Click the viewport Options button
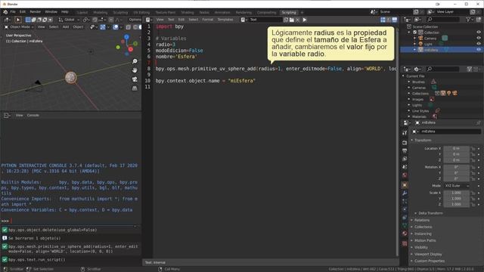The height and width of the screenshot is (272, 484). point(135,20)
